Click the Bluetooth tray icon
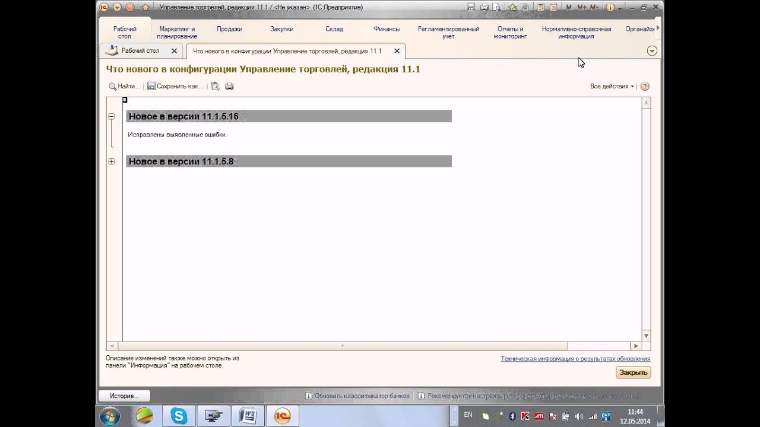 pyautogui.click(x=512, y=416)
